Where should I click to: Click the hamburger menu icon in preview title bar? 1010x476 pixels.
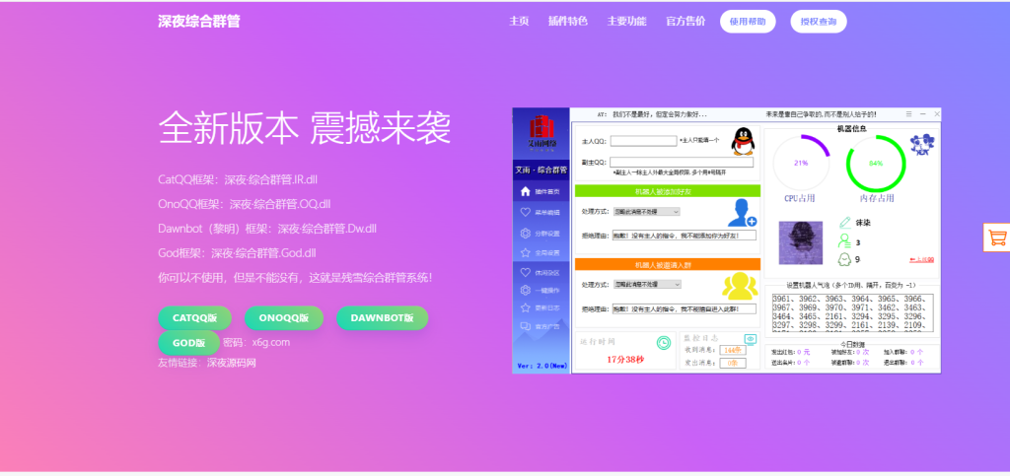click(908, 114)
